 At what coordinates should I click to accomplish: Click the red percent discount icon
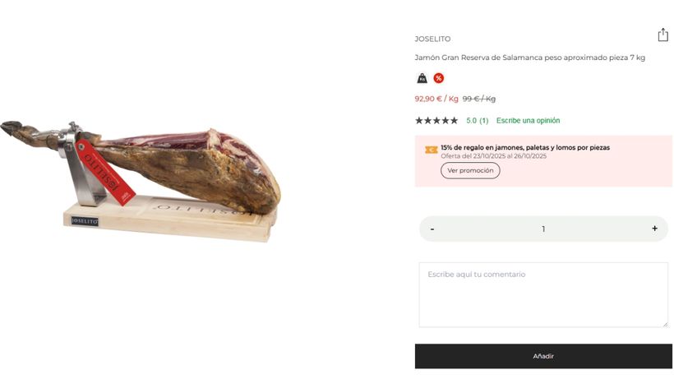click(x=438, y=78)
